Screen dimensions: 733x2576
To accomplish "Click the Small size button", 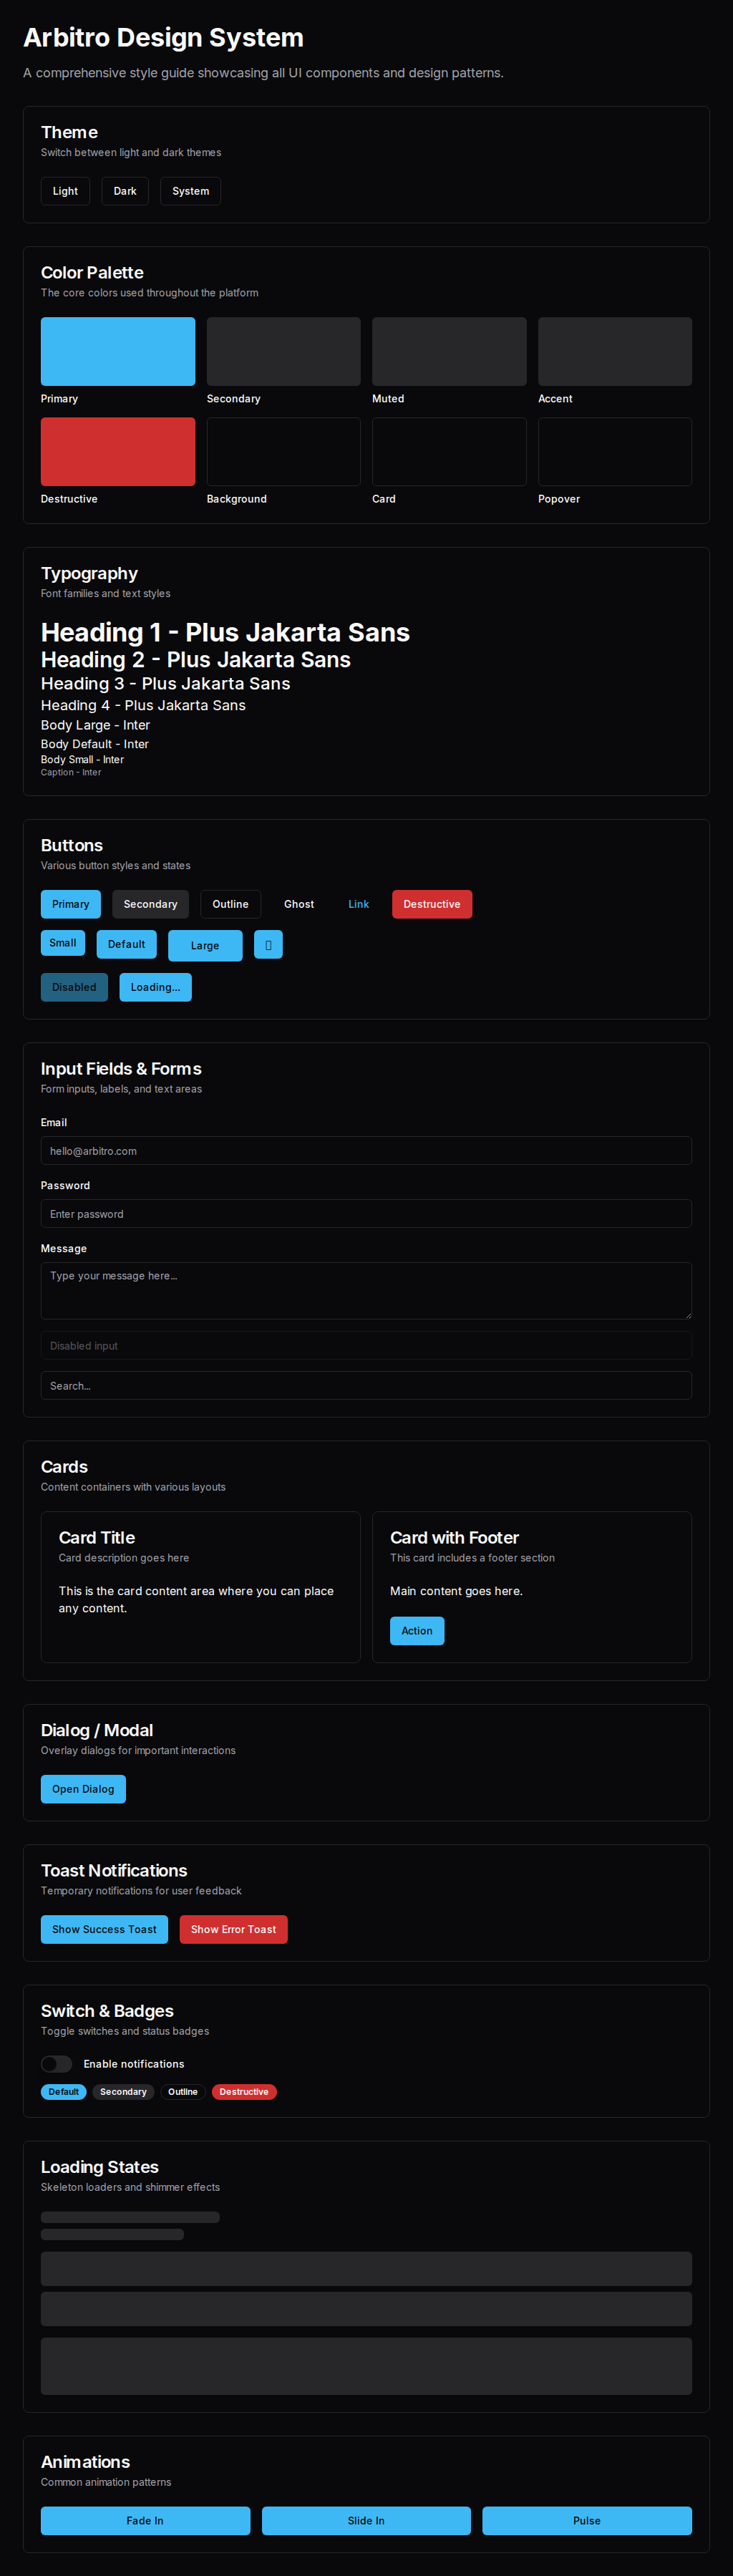I will pyautogui.click(x=63, y=943).
